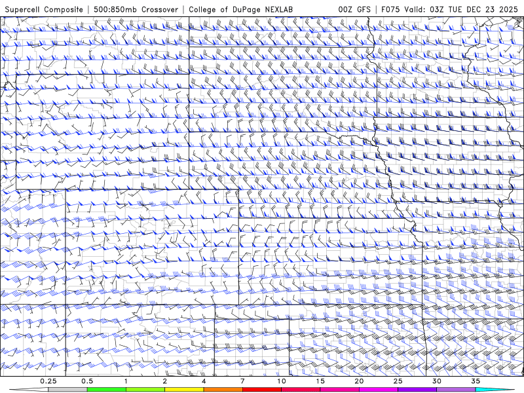
Task: Click the crimson color bar segment after 10
Action: [x=301, y=390]
